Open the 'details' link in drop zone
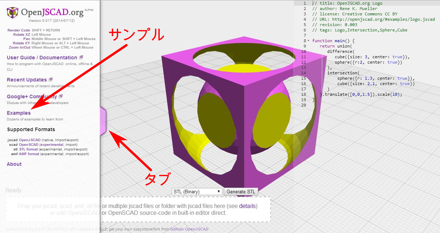The width and height of the screenshot is (440, 233). click(x=247, y=206)
